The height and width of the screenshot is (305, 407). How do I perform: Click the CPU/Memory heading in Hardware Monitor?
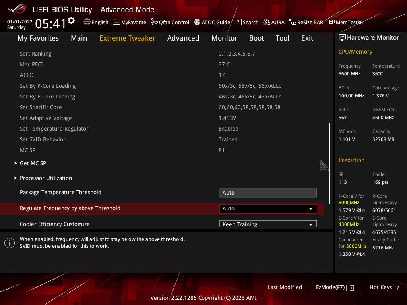coord(355,52)
